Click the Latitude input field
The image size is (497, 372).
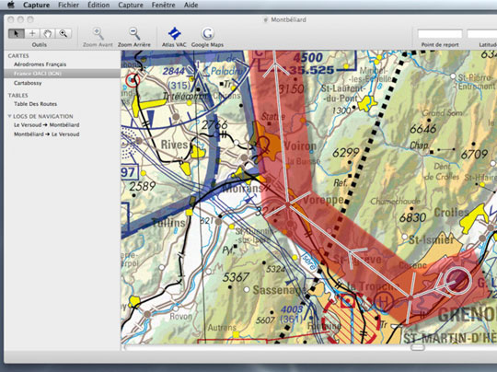click(x=481, y=34)
